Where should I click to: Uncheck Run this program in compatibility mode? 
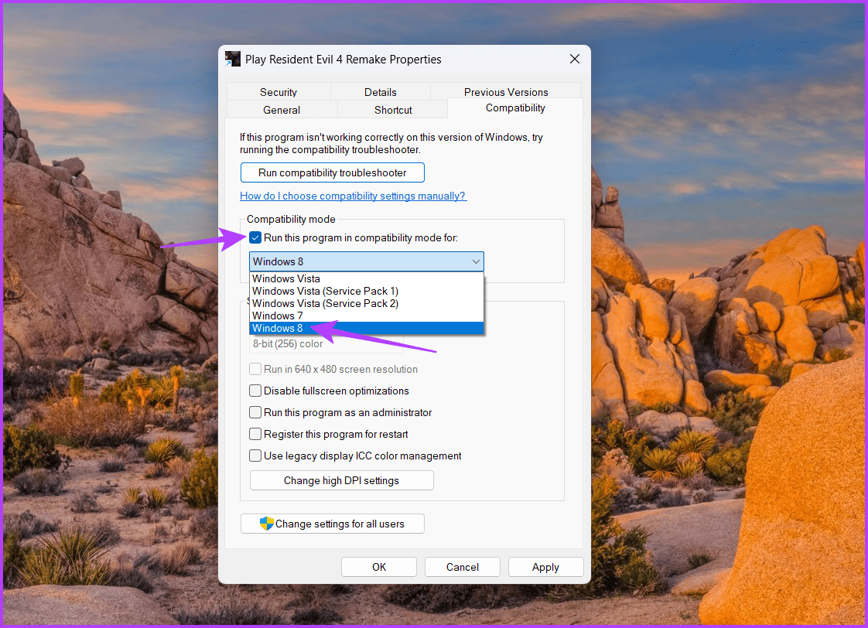click(255, 238)
